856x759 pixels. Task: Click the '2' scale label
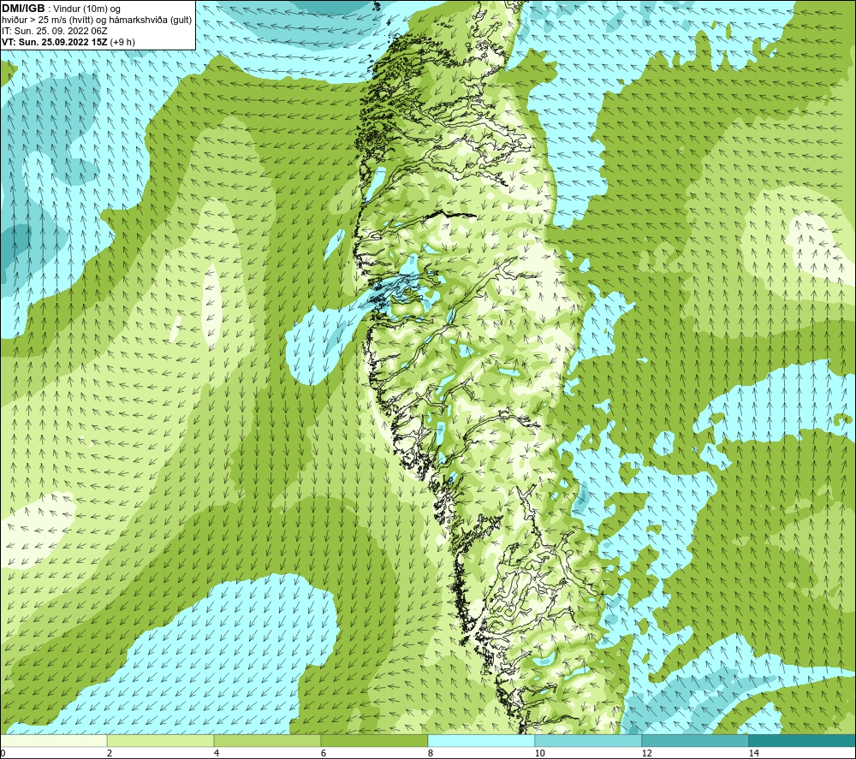pos(110,753)
